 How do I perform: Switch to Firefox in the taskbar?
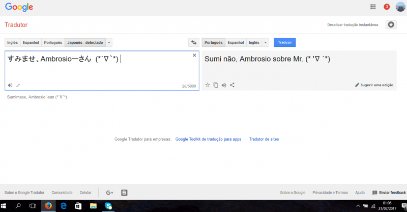tap(48, 206)
